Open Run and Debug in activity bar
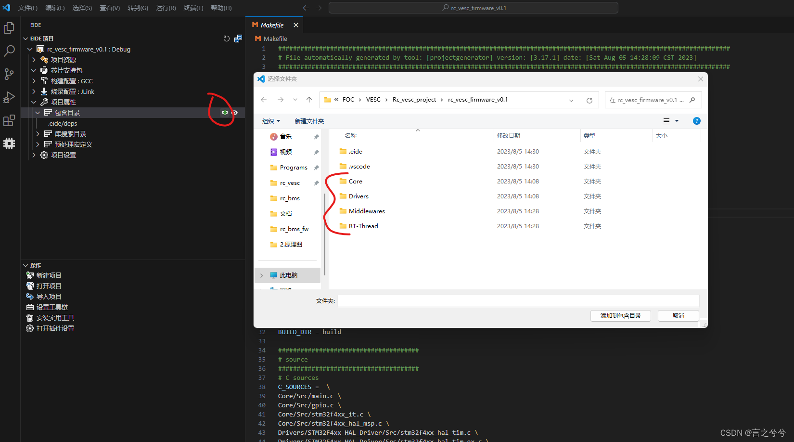This screenshot has width=794, height=442. tap(9, 97)
